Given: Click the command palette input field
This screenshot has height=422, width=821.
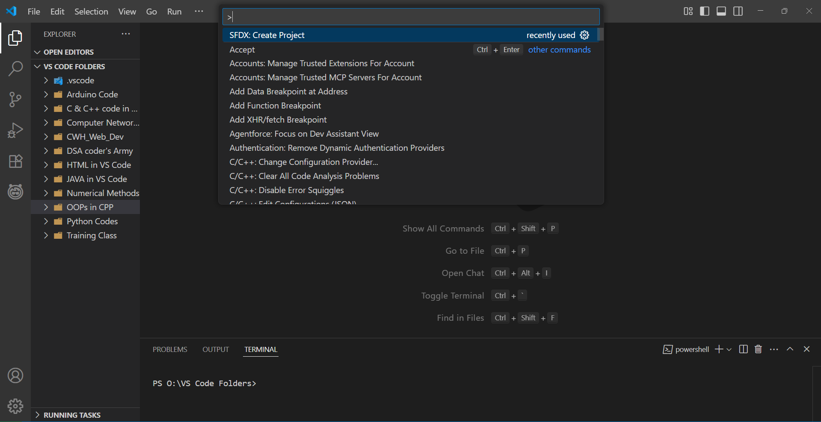Looking at the screenshot, I should click(411, 17).
